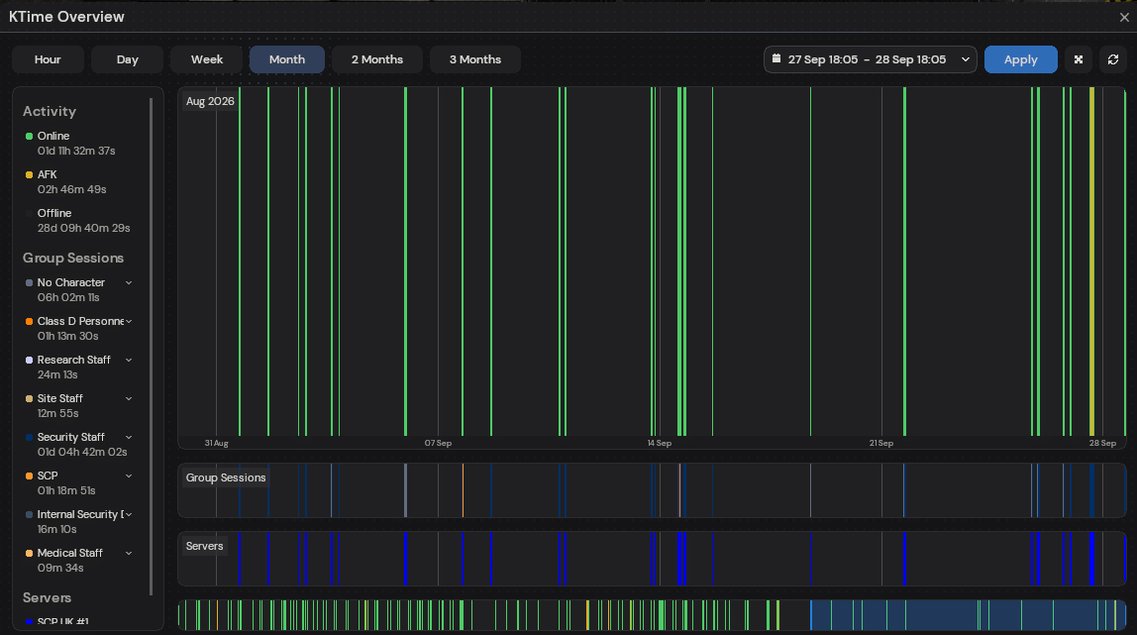1137x635 pixels.
Task: Click the "07 Sep" axis label
Action: click(438, 443)
